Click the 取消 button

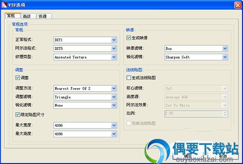(223, 156)
